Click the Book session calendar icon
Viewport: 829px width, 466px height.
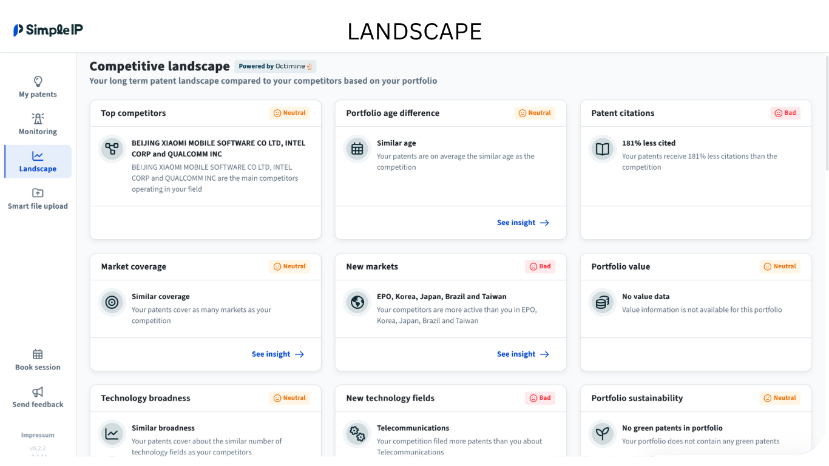coord(38,354)
